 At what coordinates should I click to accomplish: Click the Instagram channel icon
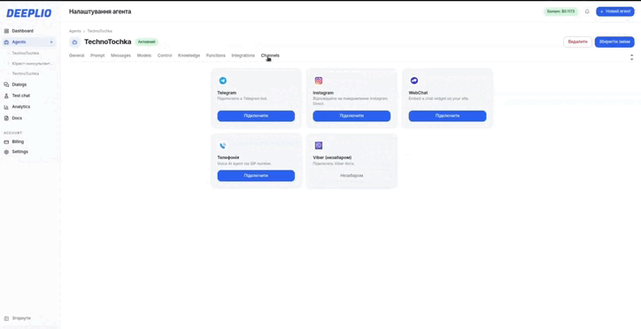coord(319,80)
